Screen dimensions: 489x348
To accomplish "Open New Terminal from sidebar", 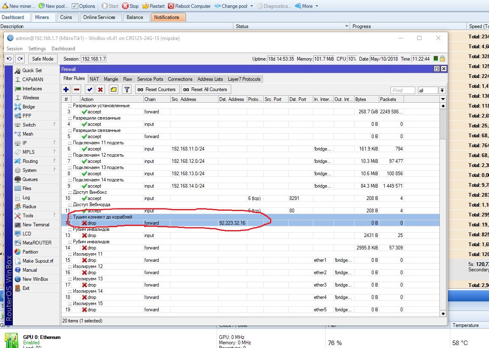I will [x=35, y=225].
